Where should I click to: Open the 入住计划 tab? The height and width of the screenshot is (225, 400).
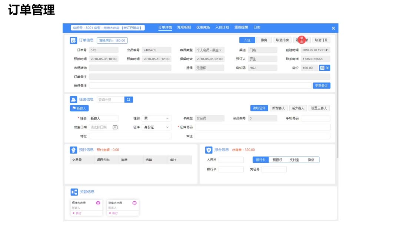click(223, 27)
